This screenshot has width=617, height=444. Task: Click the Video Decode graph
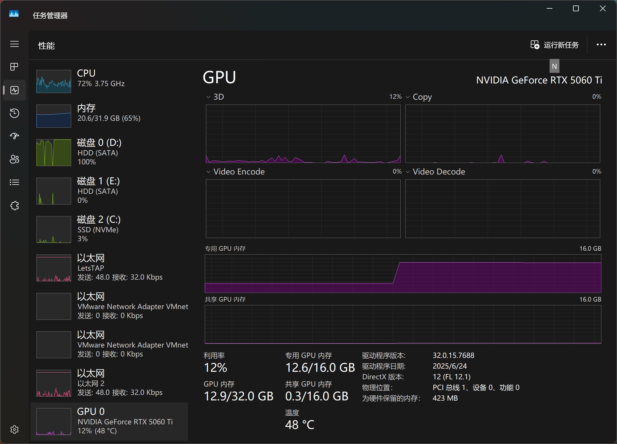pos(503,209)
